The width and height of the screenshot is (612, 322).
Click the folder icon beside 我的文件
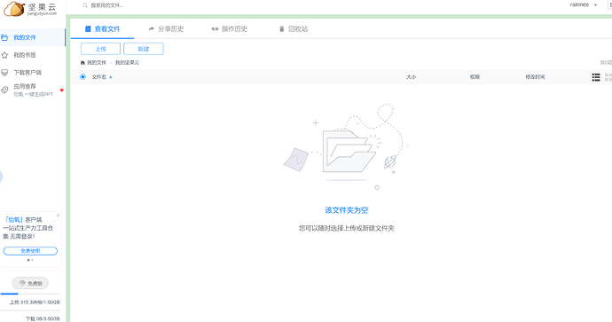coord(4,37)
